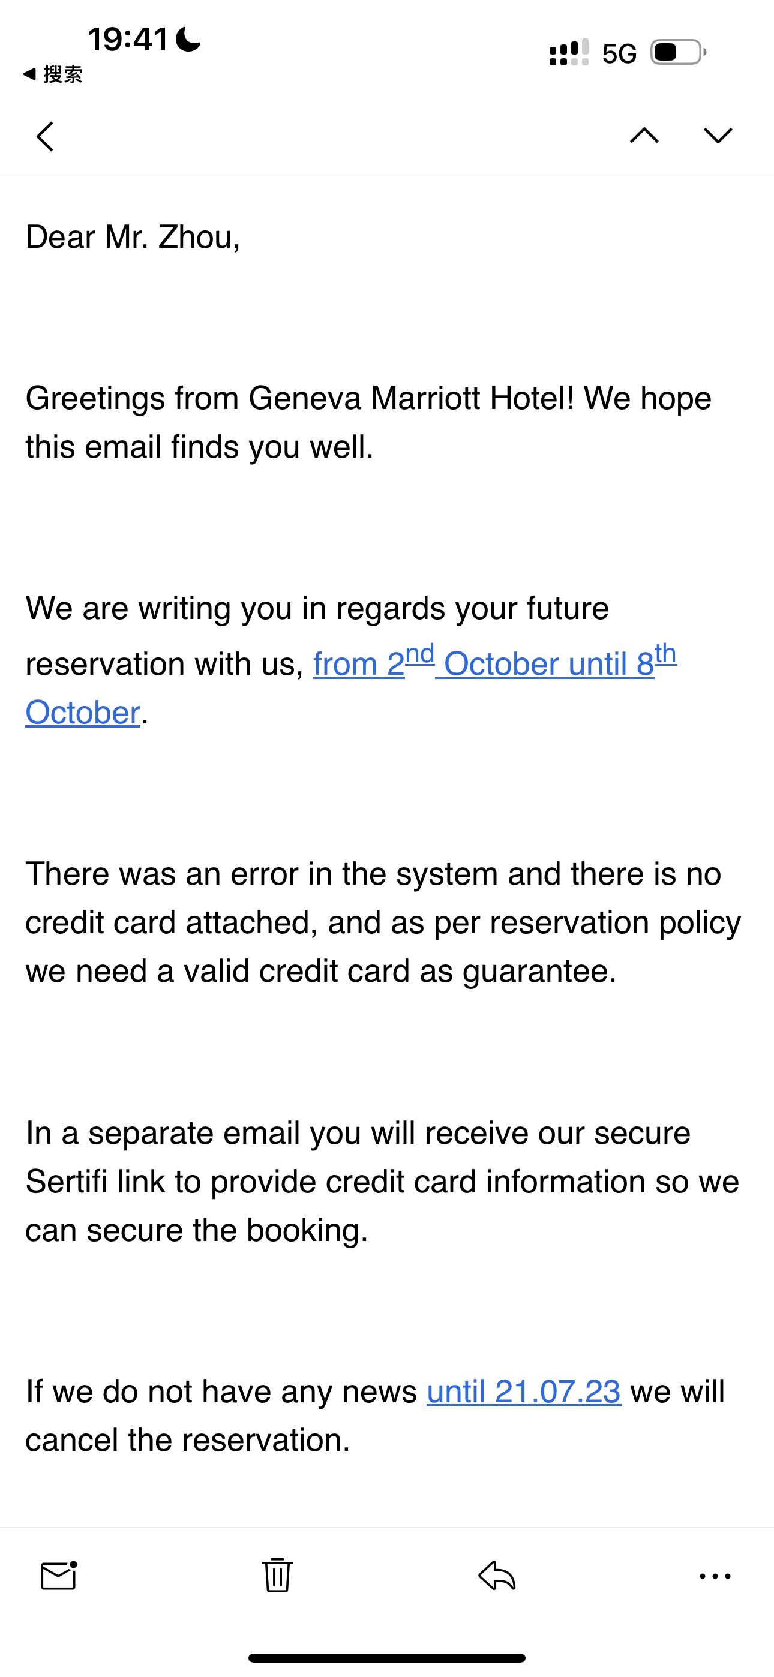Image resolution: width=774 pixels, height=1677 pixels.
Task: Return to 搜索 app via back link
Action: (x=52, y=74)
